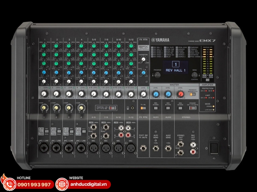Flip the STANDBY CH 1-7/8 MUTE switch
Screen dimensions: 257x192
point(192,108)
